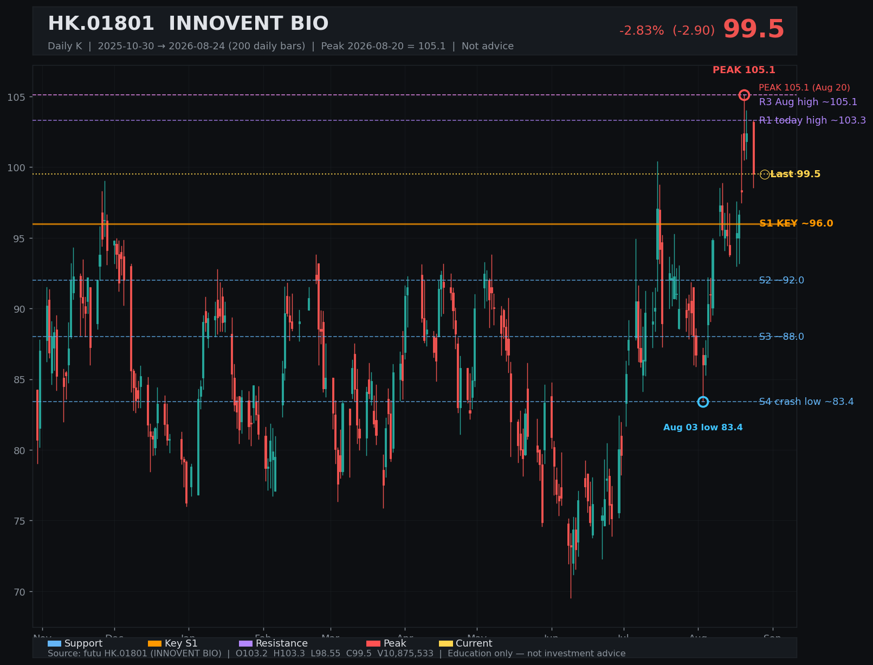
Task: Click the 'Last 99.5' price label
Action: point(796,175)
